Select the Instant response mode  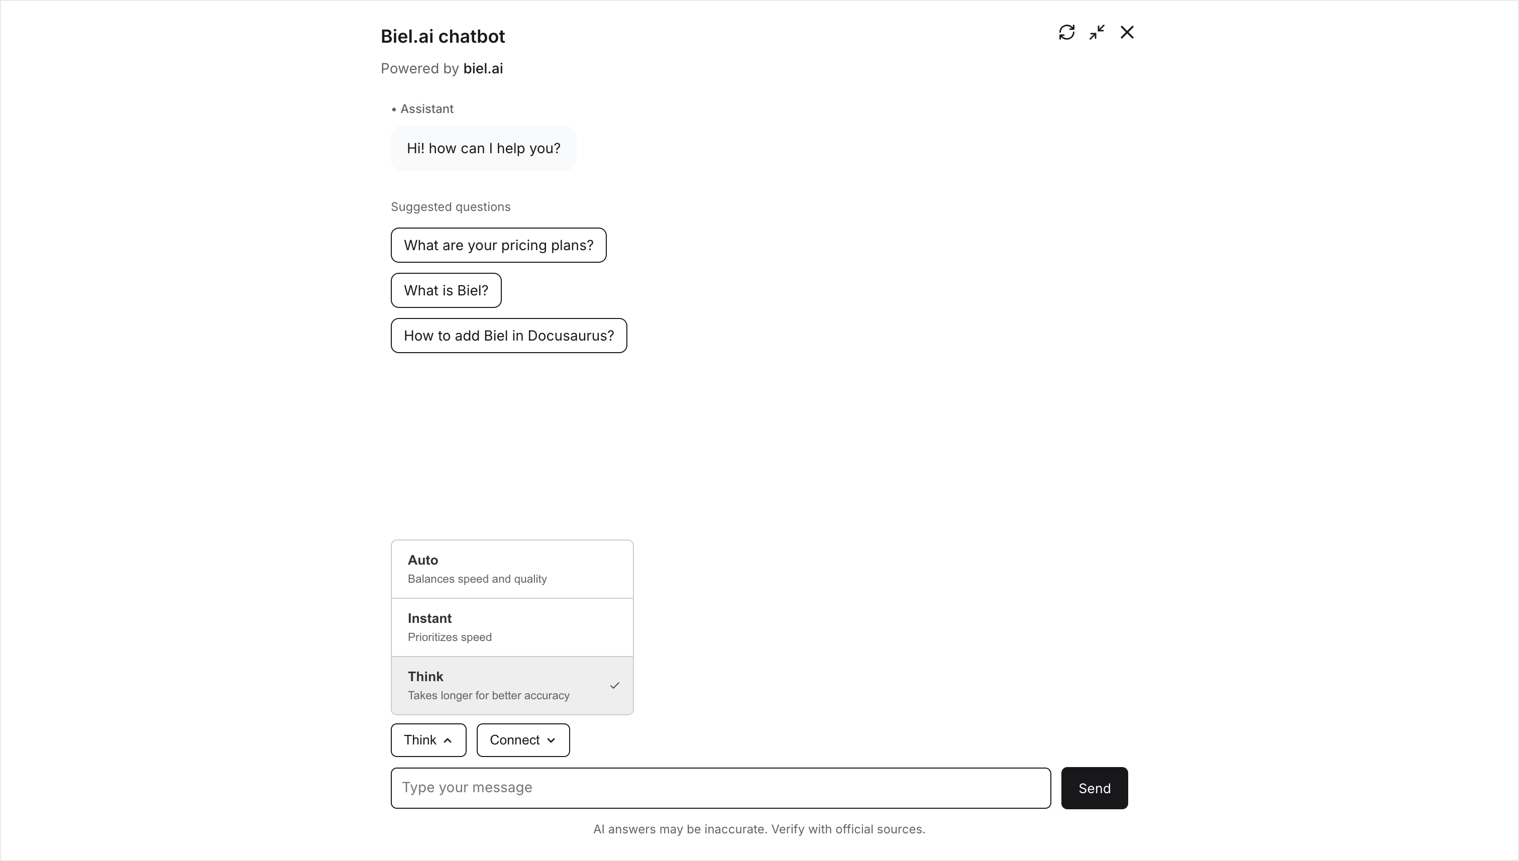(511, 626)
